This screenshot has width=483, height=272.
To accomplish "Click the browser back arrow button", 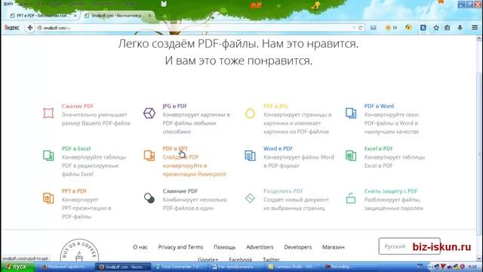I will pyautogui.click(x=30, y=28).
